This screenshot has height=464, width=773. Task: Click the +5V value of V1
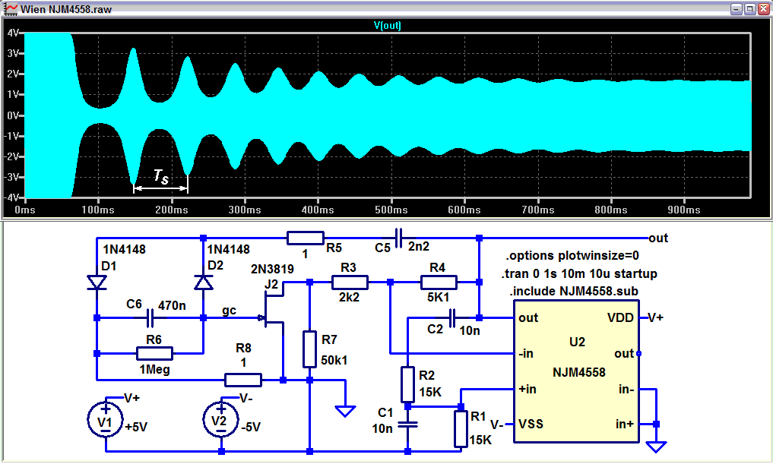point(136,427)
